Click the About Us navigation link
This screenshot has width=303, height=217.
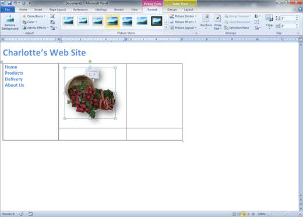tap(15, 85)
